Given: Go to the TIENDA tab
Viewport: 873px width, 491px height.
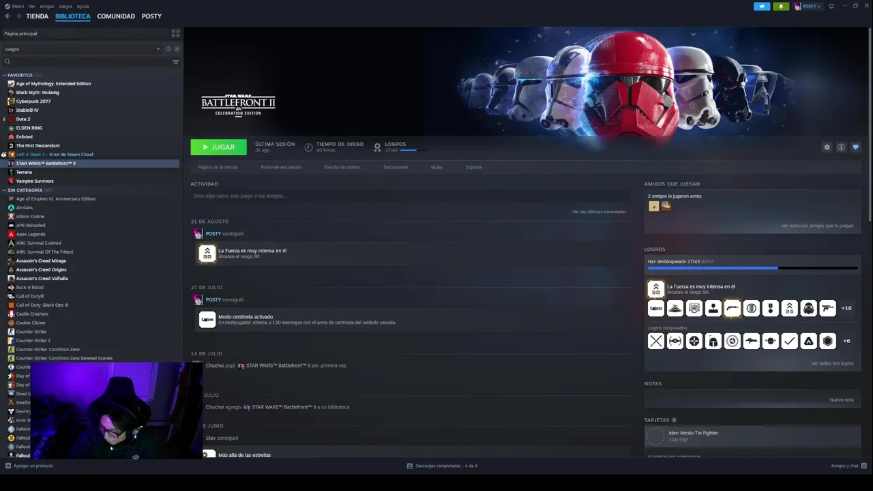Looking at the screenshot, I should click(x=37, y=16).
